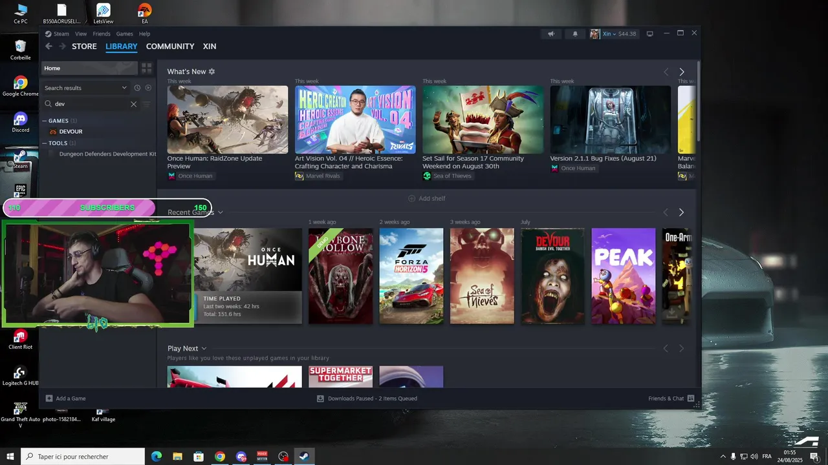Open Art Vision Vol. 04 news card
828x465 pixels.
tap(355, 119)
